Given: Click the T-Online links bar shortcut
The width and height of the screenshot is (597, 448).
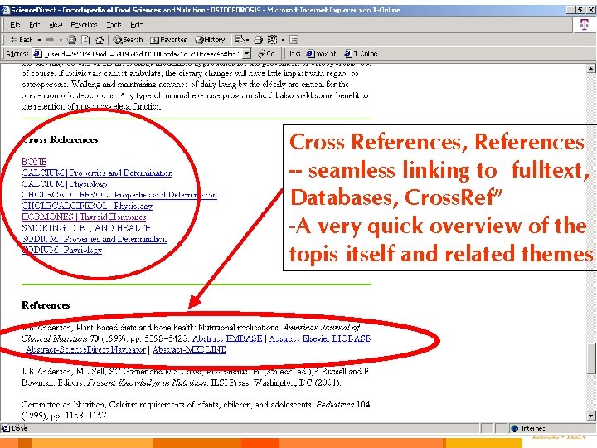Looking at the screenshot, I should coord(361,54).
